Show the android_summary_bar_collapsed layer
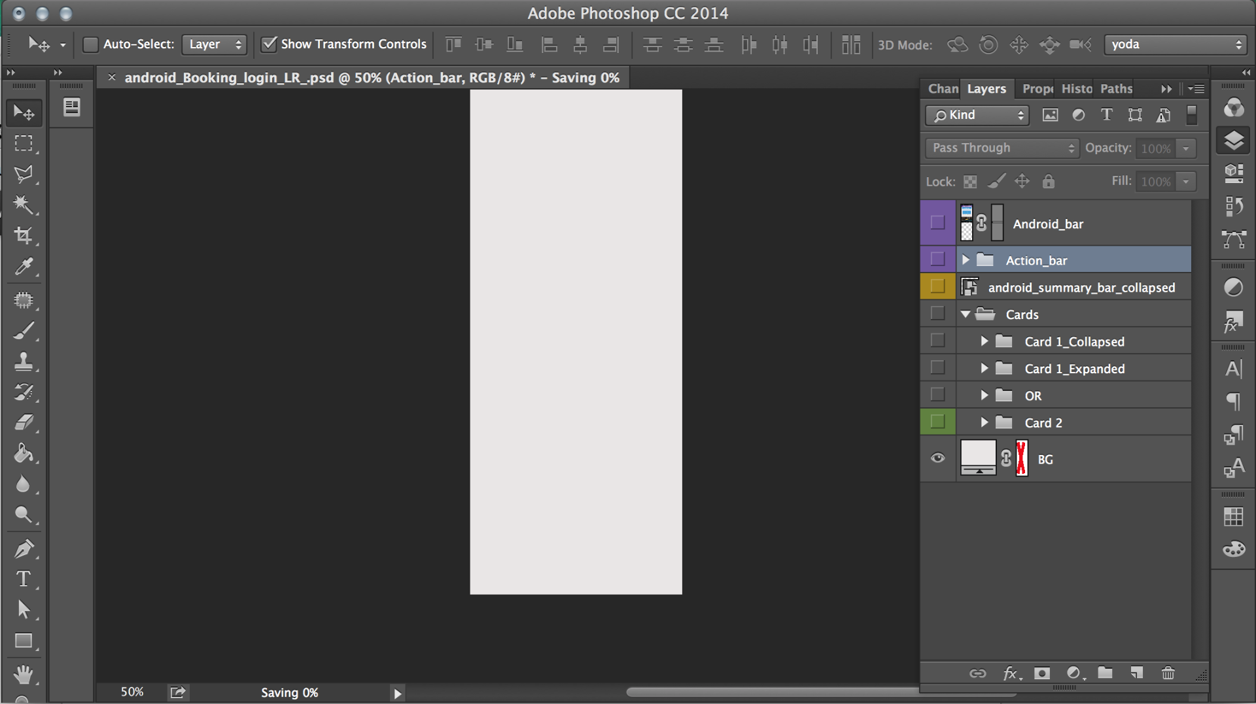Image resolution: width=1256 pixels, height=704 pixels. 937,286
